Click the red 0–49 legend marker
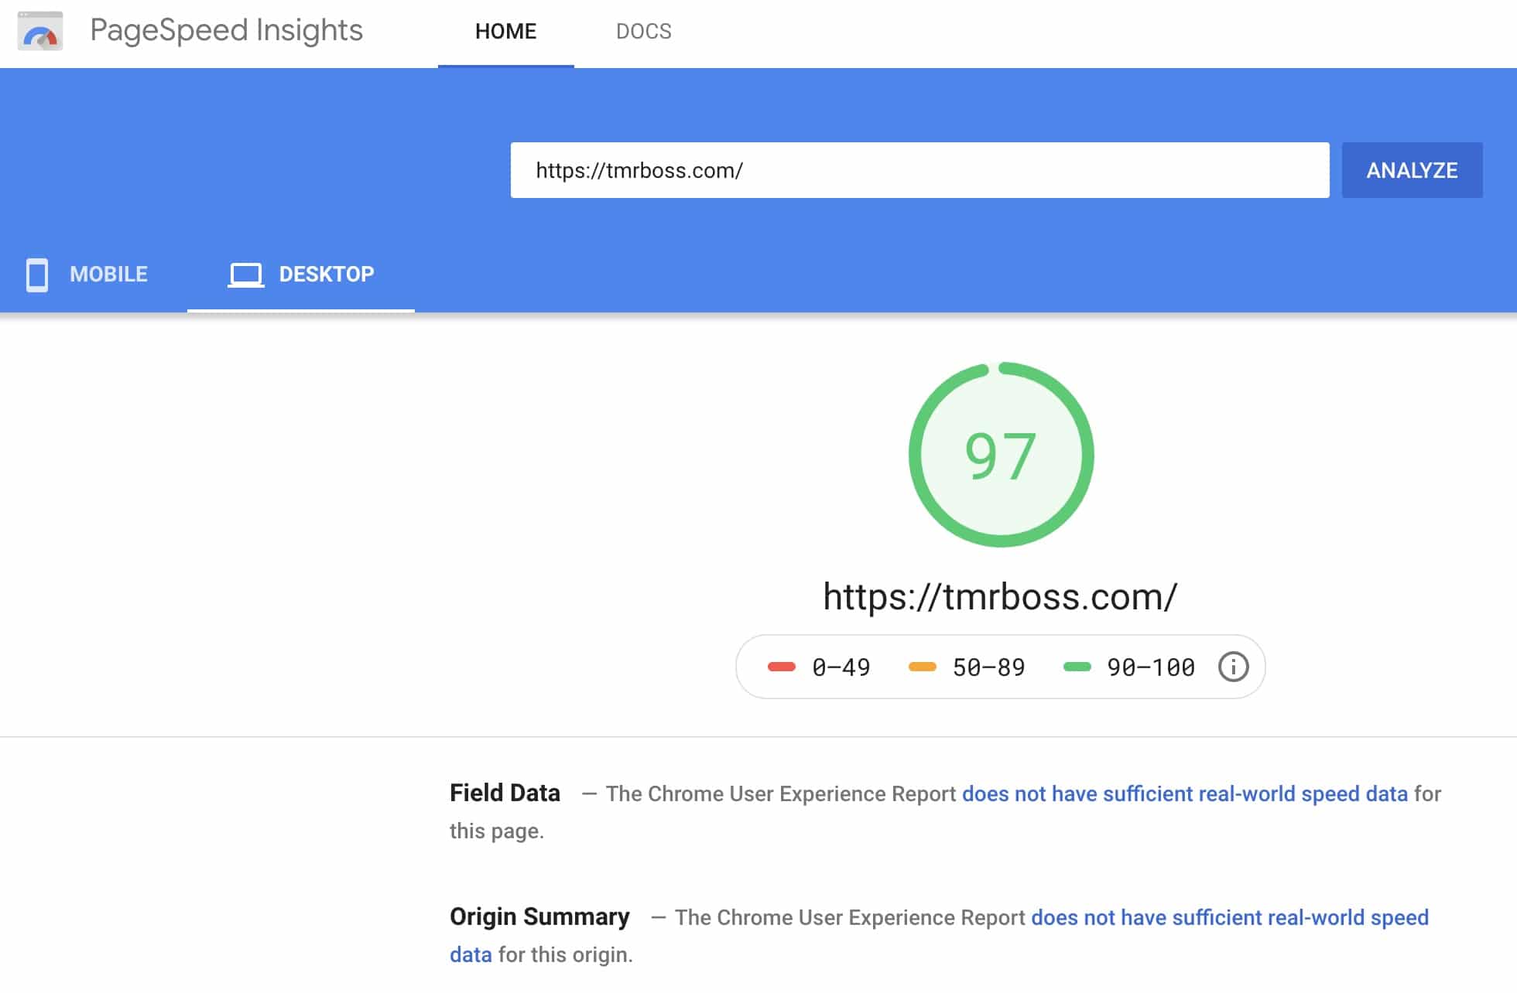This screenshot has height=993, width=1517. coord(782,667)
